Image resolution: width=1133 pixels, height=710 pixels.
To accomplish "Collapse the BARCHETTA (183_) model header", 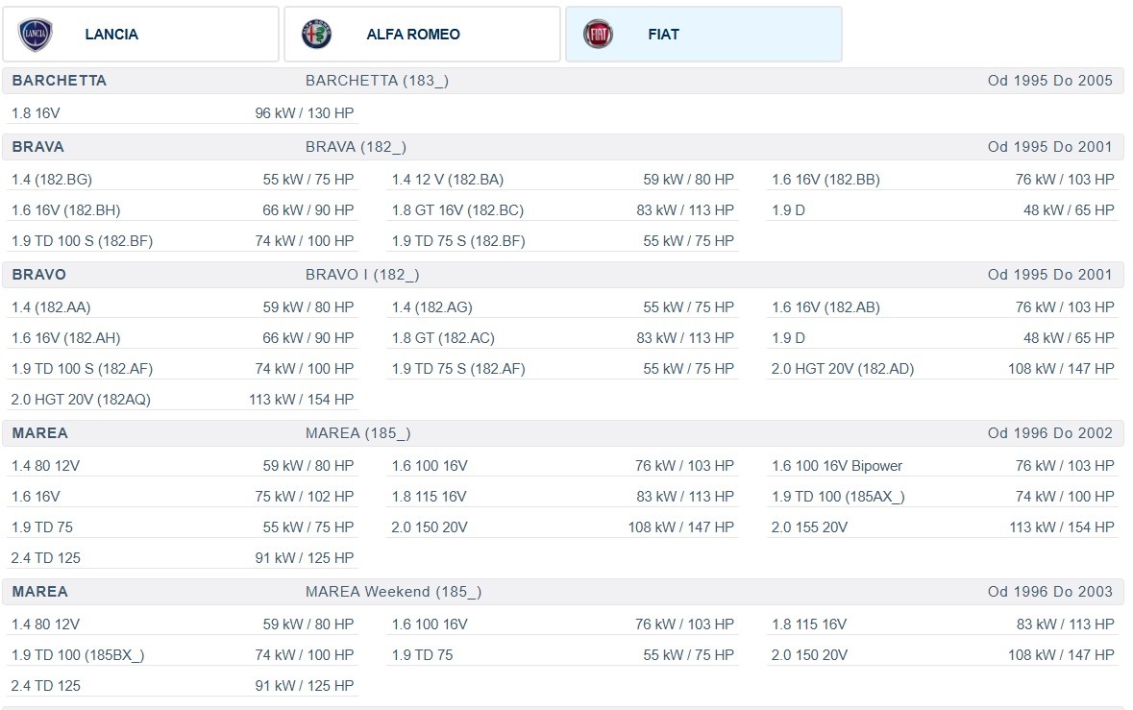I will pos(562,81).
